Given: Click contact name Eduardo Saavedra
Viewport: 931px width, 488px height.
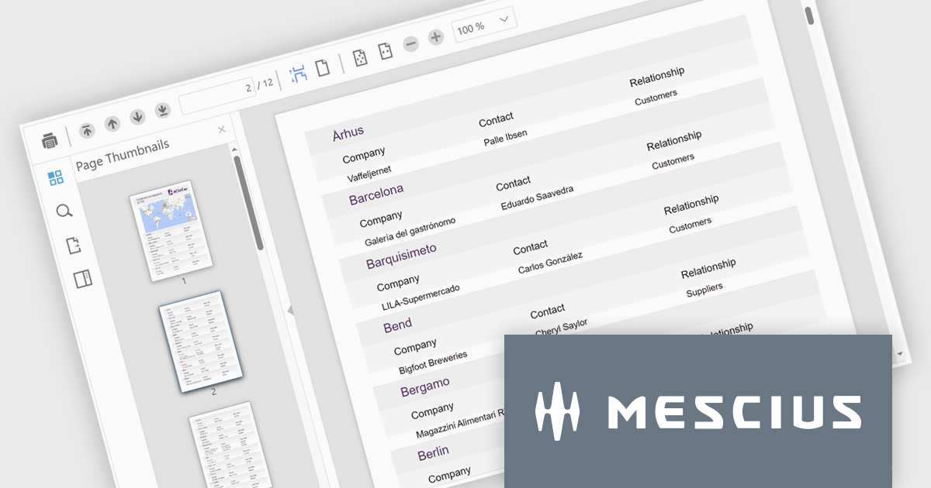Looking at the screenshot, I should (x=538, y=199).
